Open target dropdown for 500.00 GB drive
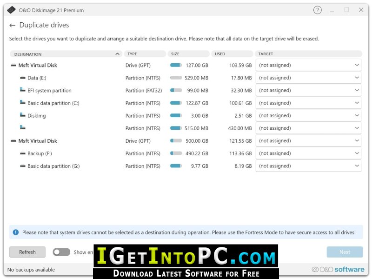 coord(308,140)
